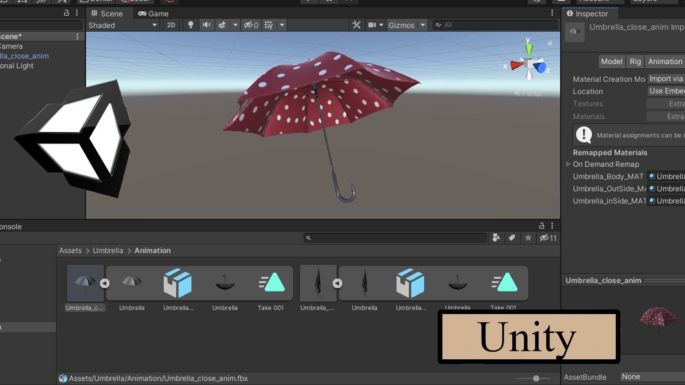This screenshot has width=685, height=385.
Task: Open Gizmos dropdown arrow
Action: (x=423, y=25)
